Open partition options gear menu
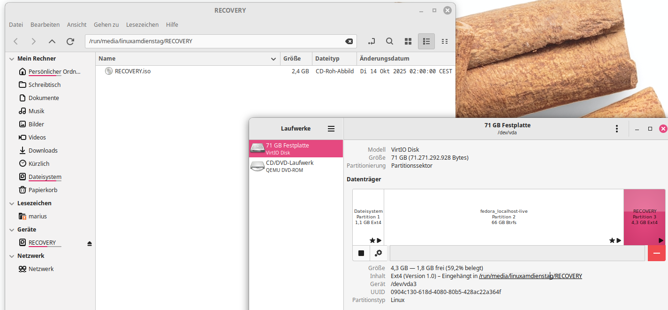Viewport: 668px width, 310px height. [x=379, y=253]
